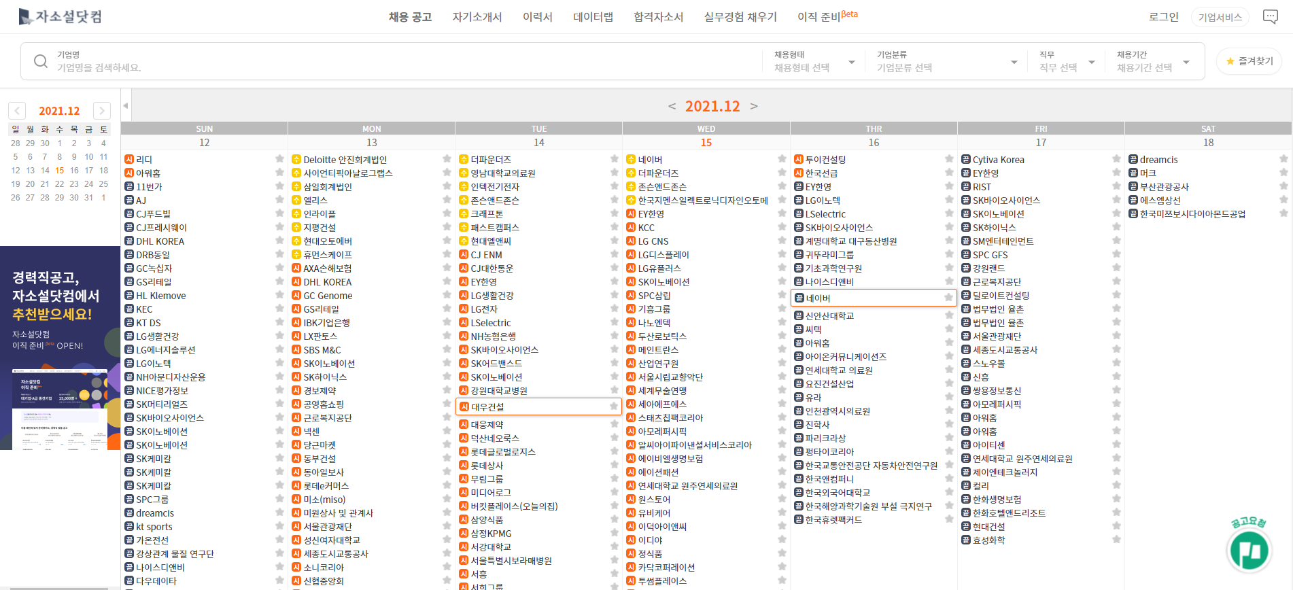Click the search magnifier icon

(x=41, y=61)
